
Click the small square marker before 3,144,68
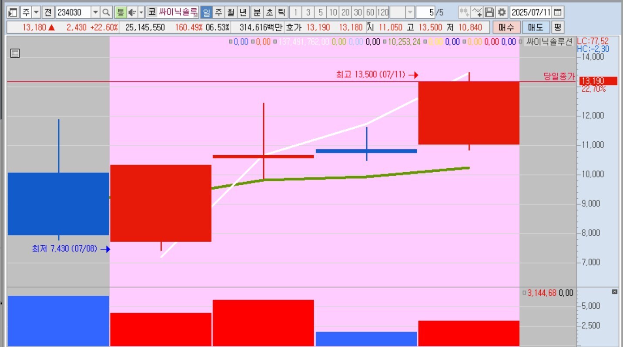click(525, 293)
